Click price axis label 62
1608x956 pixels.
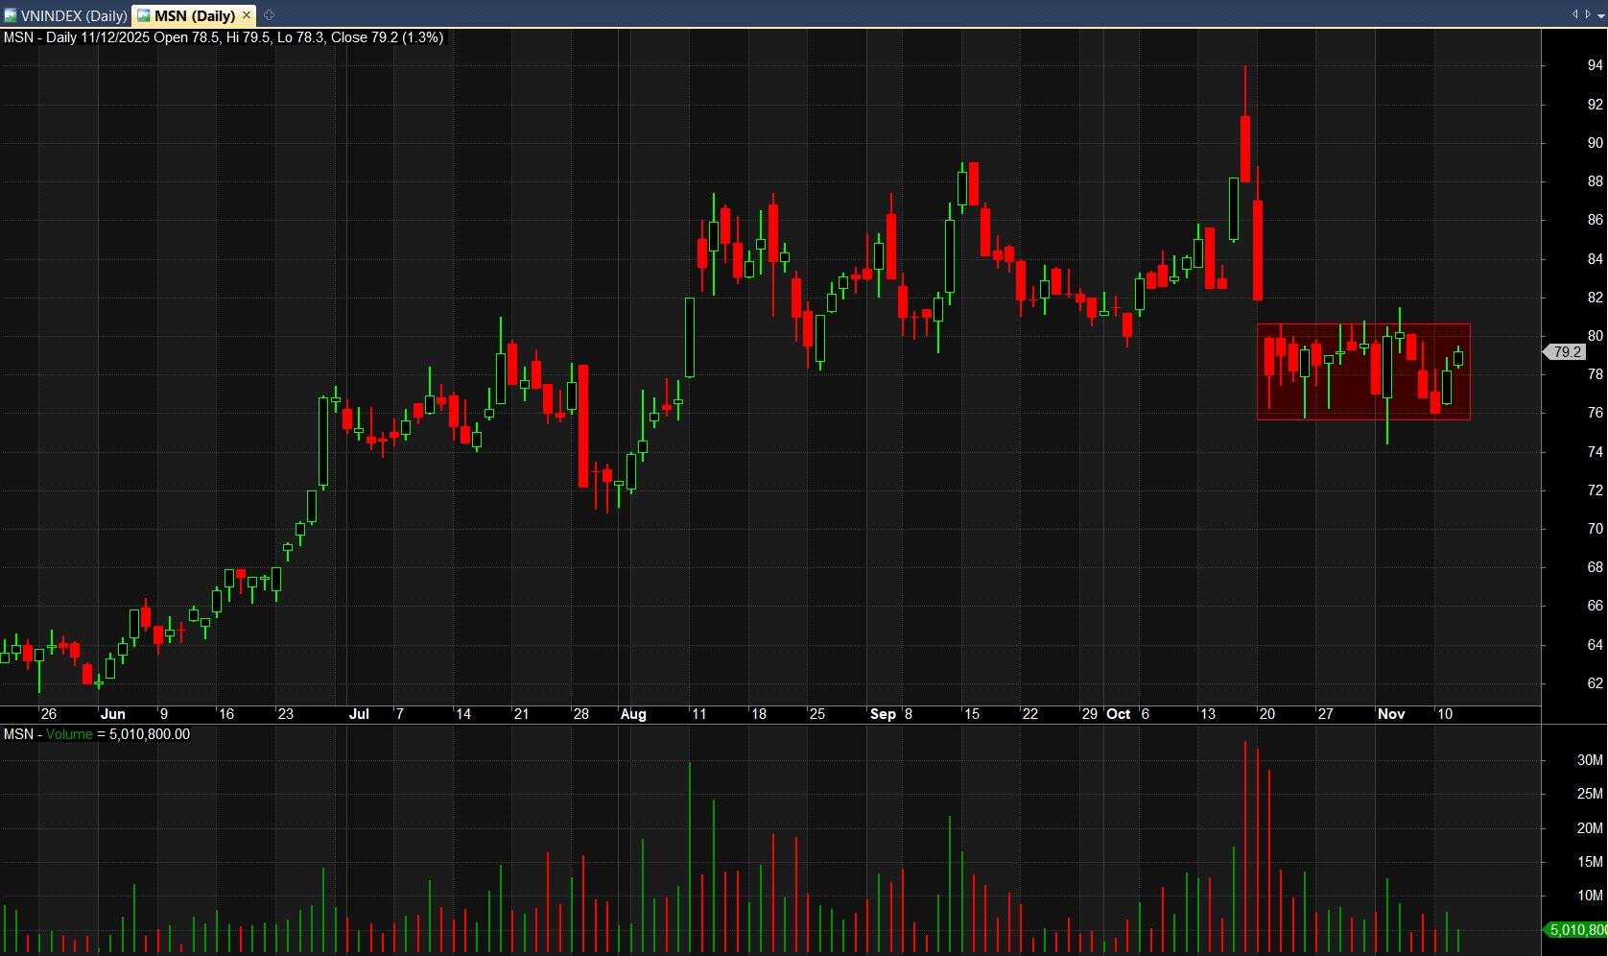click(1595, 683)
